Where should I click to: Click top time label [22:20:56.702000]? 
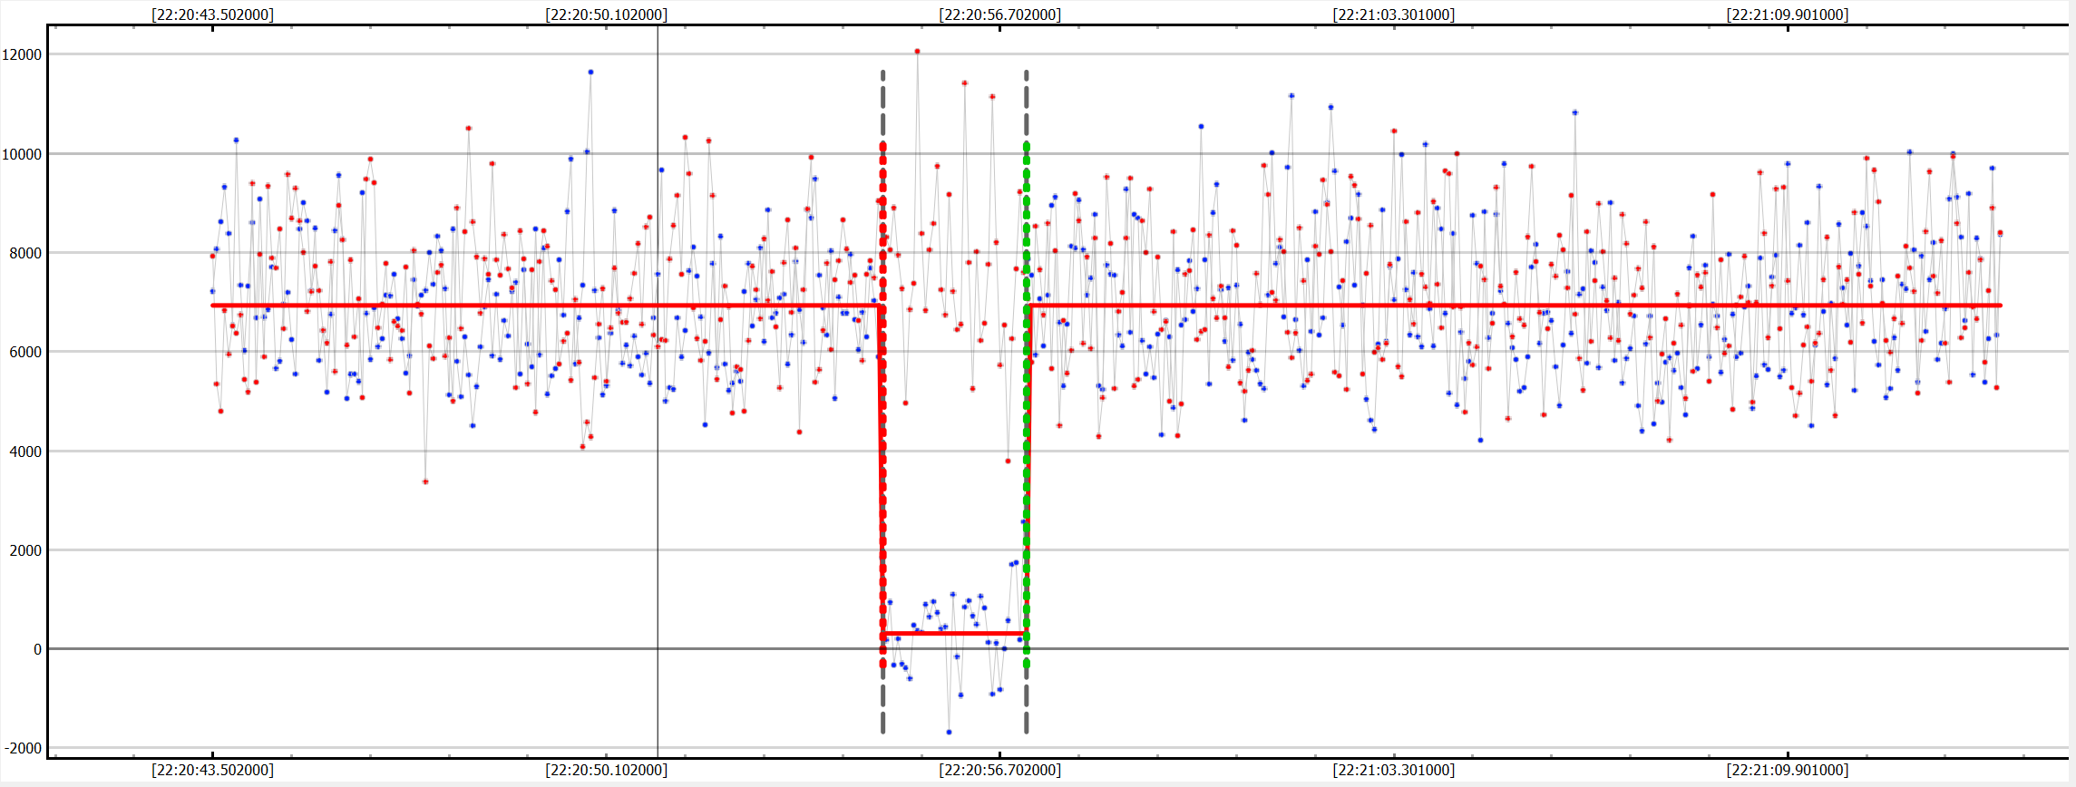tap(999, 15)
